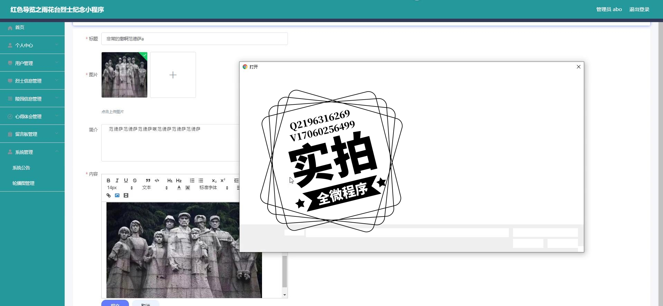Toggle bold formatting in the editor
Image resolution: width=663 pixels, height=306 pixels.
pyautogui.click(x=109, y=180)
